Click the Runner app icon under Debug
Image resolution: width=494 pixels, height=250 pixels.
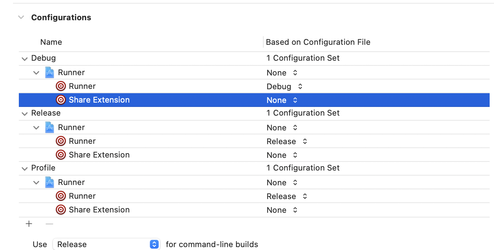point(50,72)
